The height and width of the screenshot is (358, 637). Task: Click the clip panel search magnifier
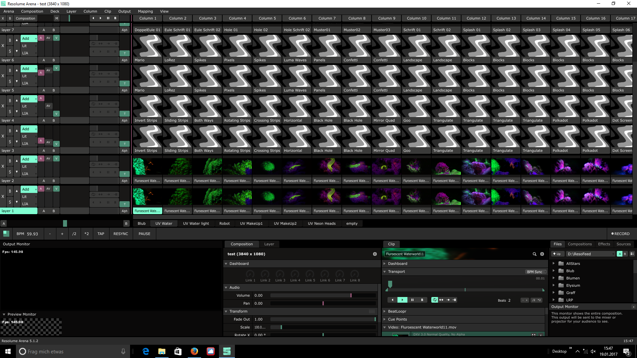click(x=534, y=254)
